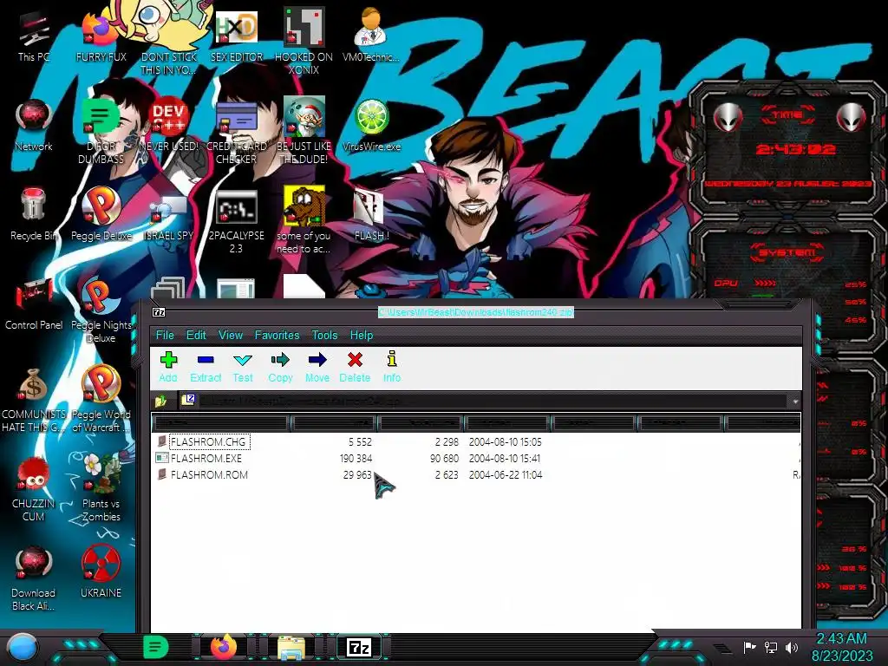Select the BE JUST LIKE THE DUDE icon
The height and width of the screenshot is (666, 888).
[x=304, y=130]
